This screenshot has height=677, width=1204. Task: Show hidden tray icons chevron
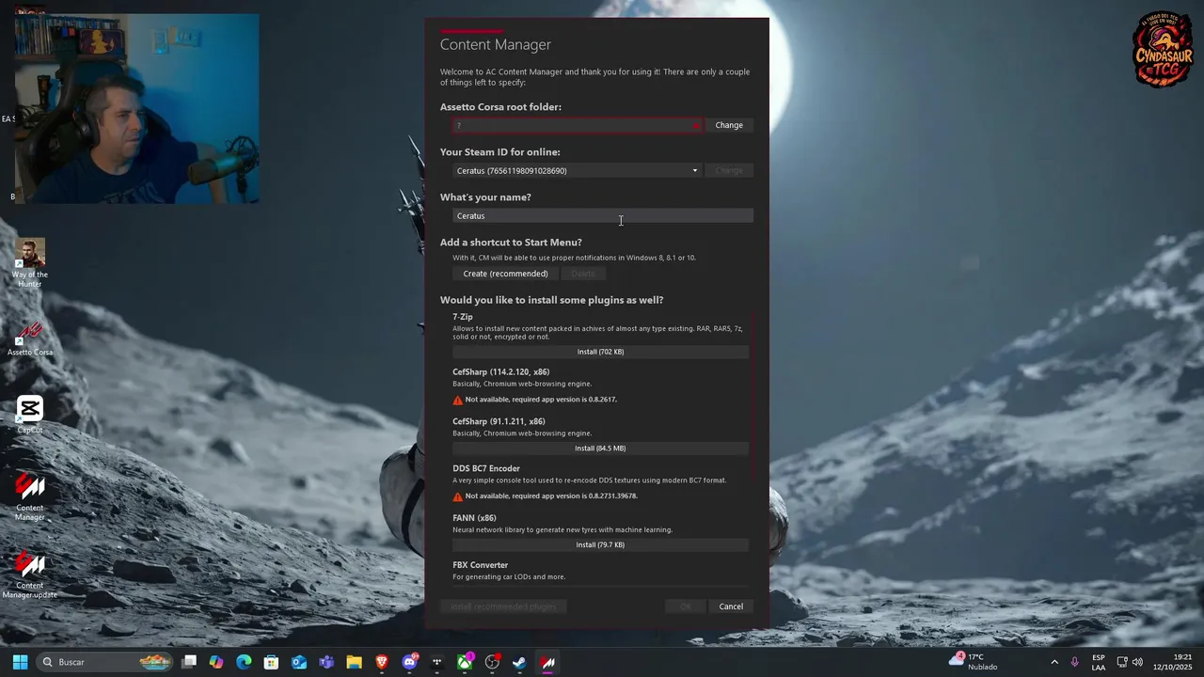[x=1054, y=662]
